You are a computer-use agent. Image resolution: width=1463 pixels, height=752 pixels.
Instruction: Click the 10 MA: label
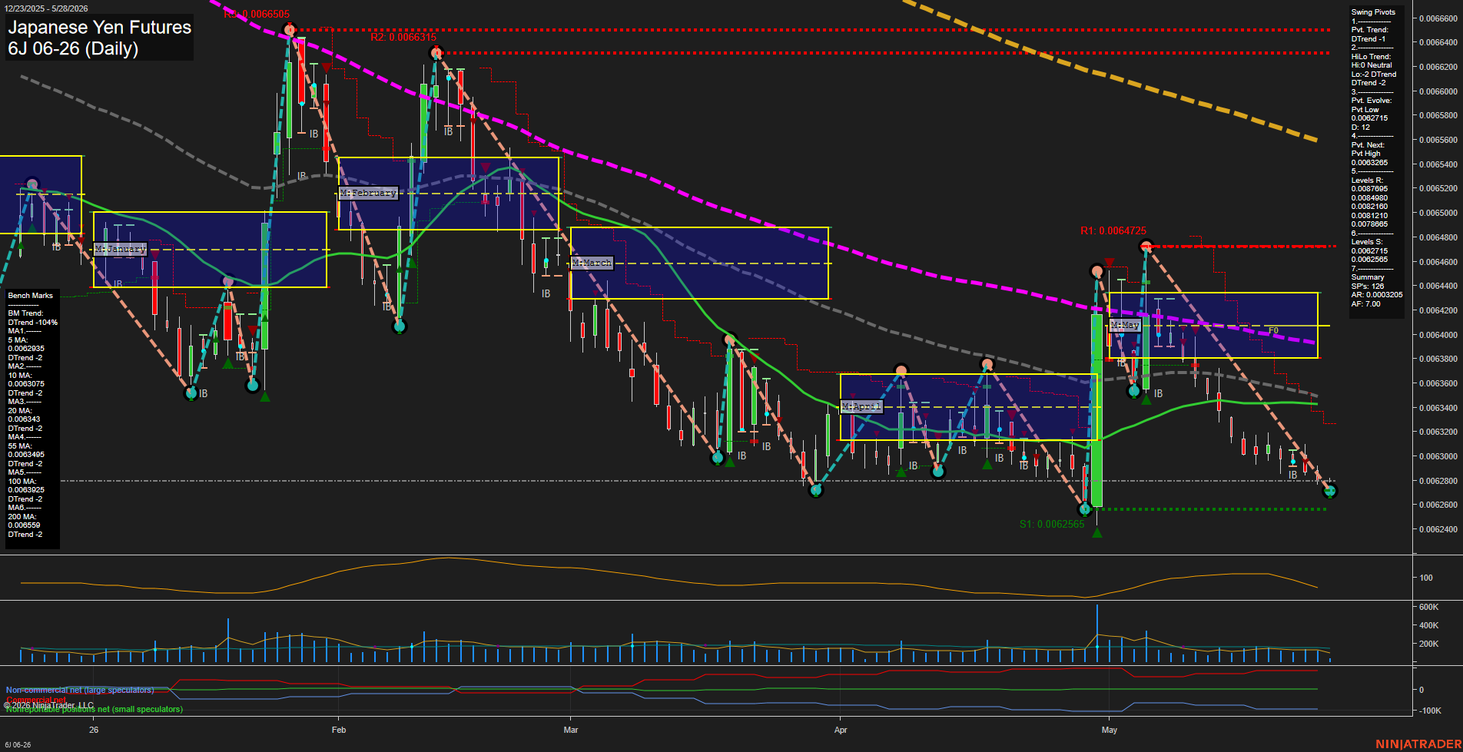(x=20, y=376)
